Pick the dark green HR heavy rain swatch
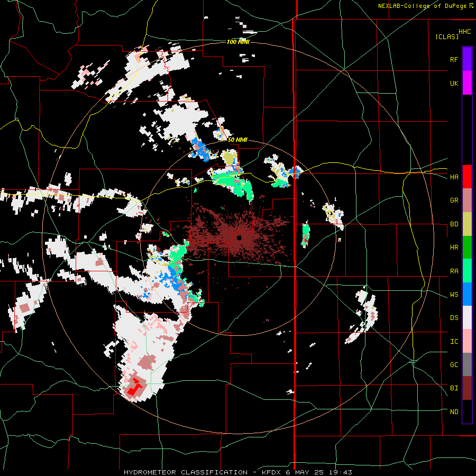 [467, 247]
